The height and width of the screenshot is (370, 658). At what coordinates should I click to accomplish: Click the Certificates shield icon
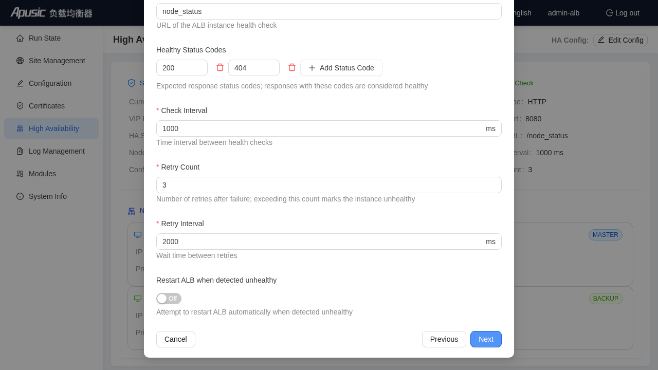(x=20, y=106)
